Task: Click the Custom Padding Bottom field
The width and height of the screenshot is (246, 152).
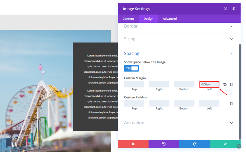Action: pyautogui.click(x=184, y=104)
